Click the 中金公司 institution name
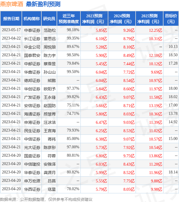Image resolution: width=179 pixels, height=202 pixels. coord(32,47)
